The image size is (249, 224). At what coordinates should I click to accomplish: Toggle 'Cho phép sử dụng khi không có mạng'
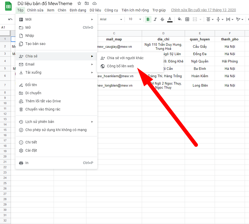(x=56, y=130)
